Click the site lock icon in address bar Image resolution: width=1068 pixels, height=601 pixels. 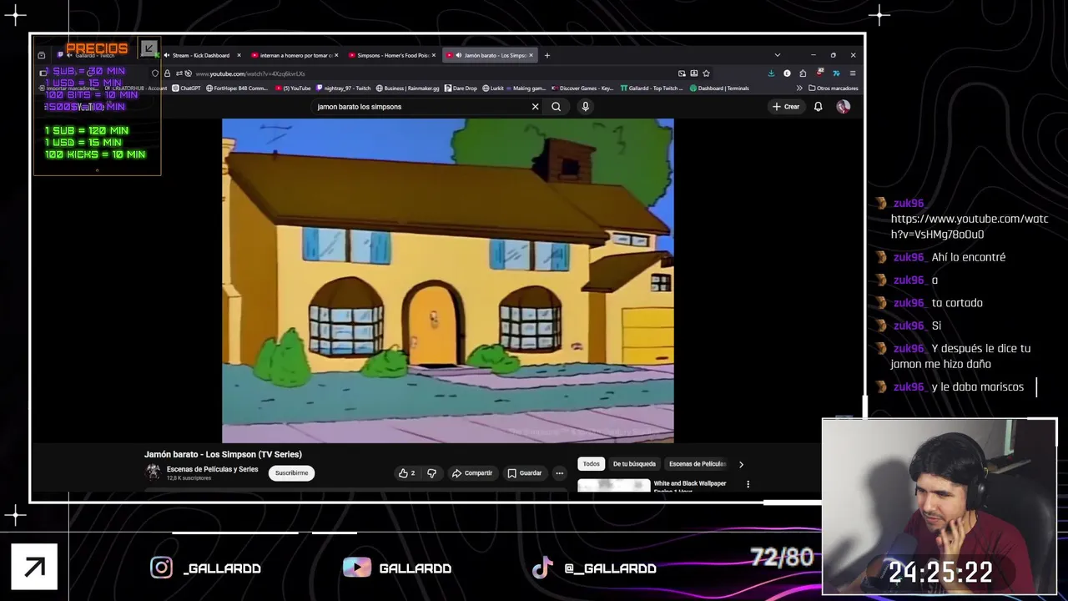pyautogui.click(x=167, y=73)
